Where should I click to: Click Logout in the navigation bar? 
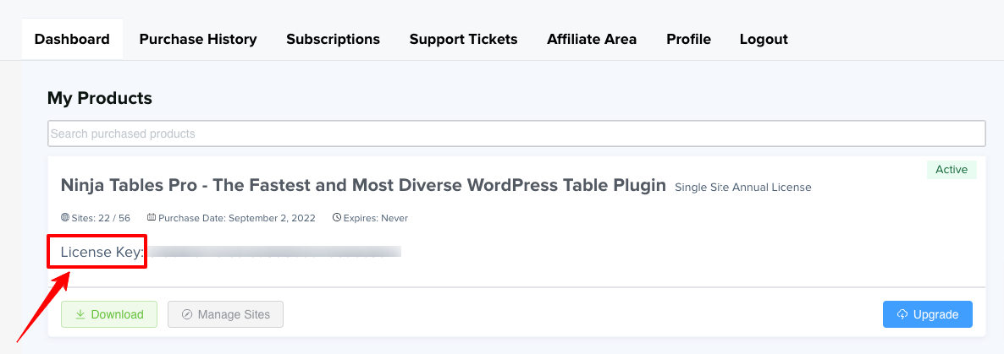pyautogui.click(x=764, y=39)
